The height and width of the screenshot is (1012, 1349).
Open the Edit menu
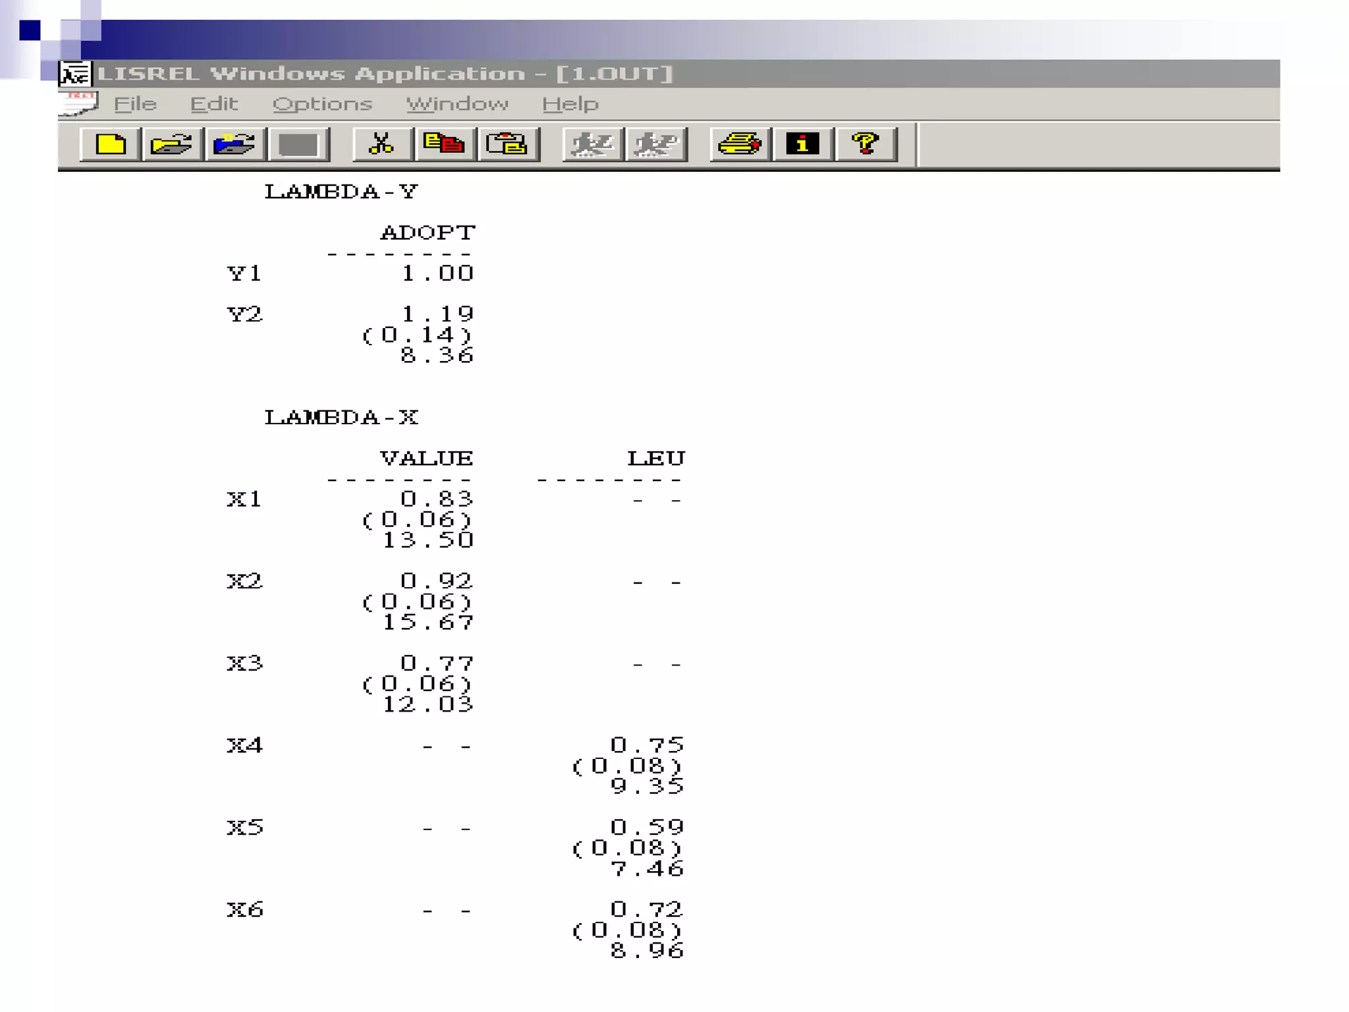coord(213,104)
